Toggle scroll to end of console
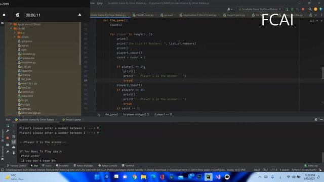The image size is (324, 182). pos(14,142)
